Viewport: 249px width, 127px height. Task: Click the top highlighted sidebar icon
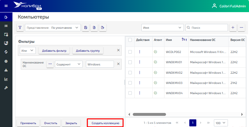tap(6, 17)
